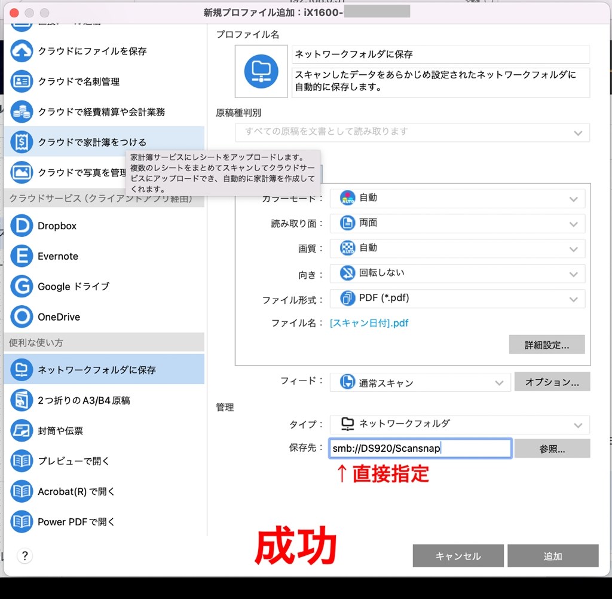Viewport: 612px width, 599px height.
Task: Click the duplex scanning side icon
Action: [347, 223]
